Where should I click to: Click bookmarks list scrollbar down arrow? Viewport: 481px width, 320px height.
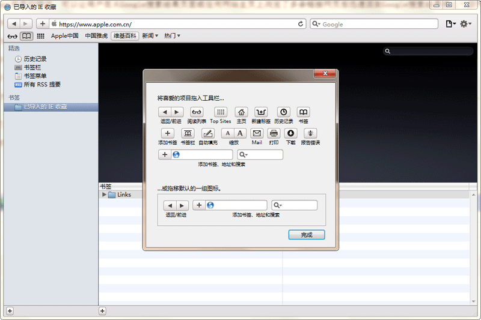click(x=473, y=301)
